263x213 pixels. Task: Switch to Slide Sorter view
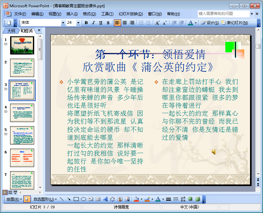(x=10, y=192)
